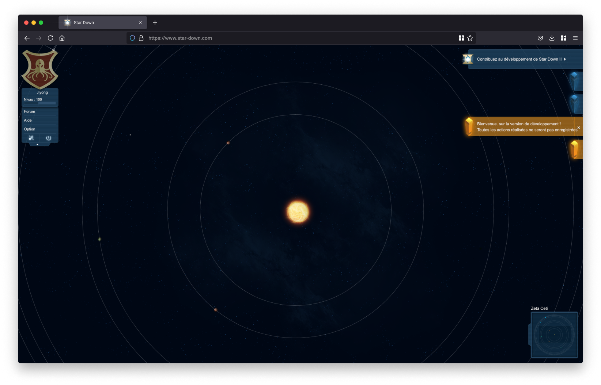Click the Firefox shield tracking protection icon
The image size is (601, 385).
132,38
